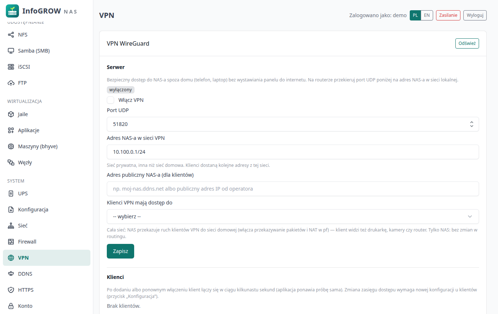Click the WIRTUALIZACJA sidebar section label

25,101
